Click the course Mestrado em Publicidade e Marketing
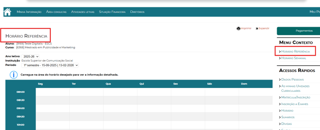This screenshot has height=130, width=320. [50, 48]
